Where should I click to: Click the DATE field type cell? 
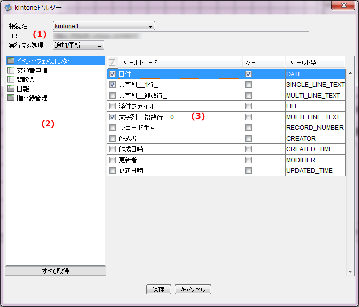(x=315, y=74)
